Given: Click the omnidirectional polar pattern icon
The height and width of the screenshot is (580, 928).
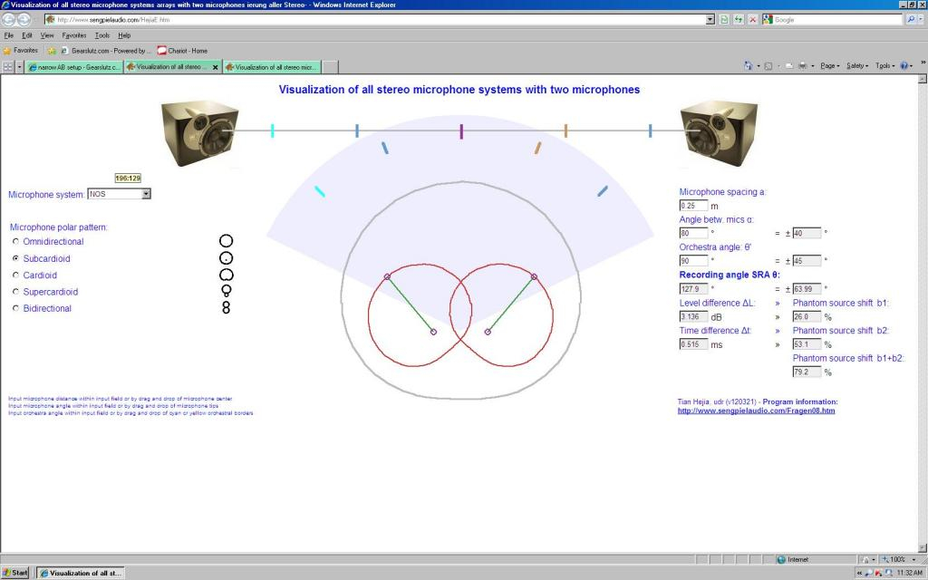Looking at the screenshot, I should (226, 241).
